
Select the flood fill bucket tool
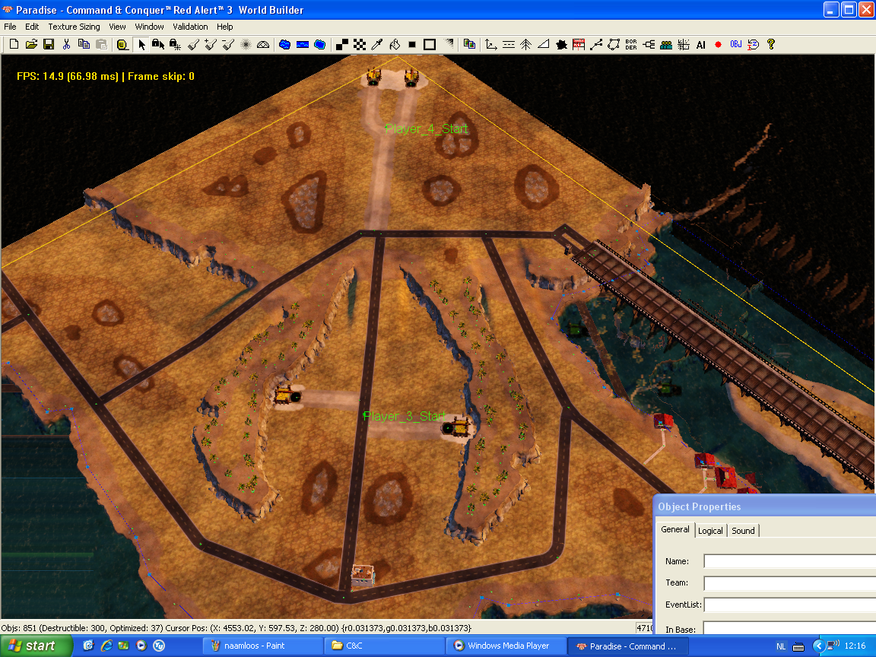click(x=395, y=44)
